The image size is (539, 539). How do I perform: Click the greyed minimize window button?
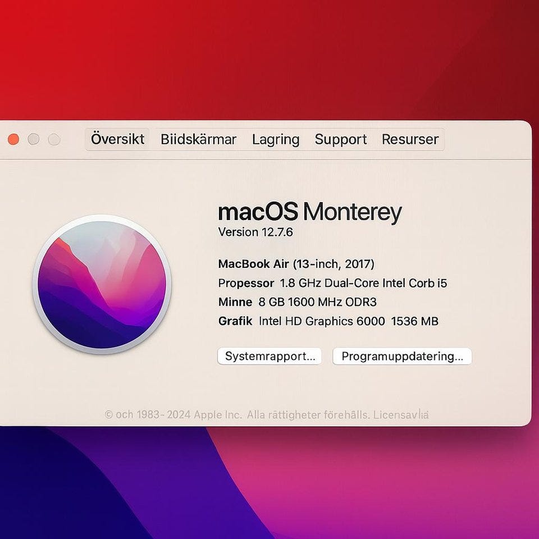[x=34, y=139]
